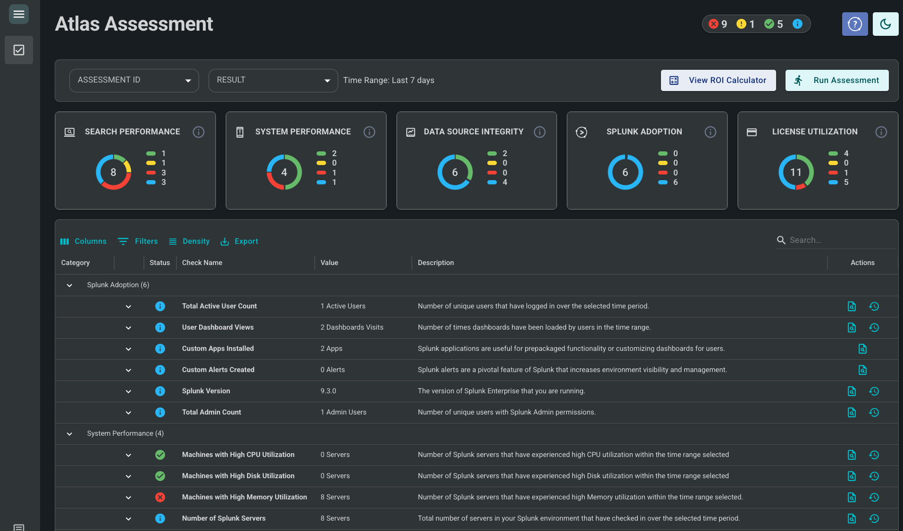The image size is (903, 531).
Task: View history for Number of Splunk Servers
Action: [x=874, y=519]
